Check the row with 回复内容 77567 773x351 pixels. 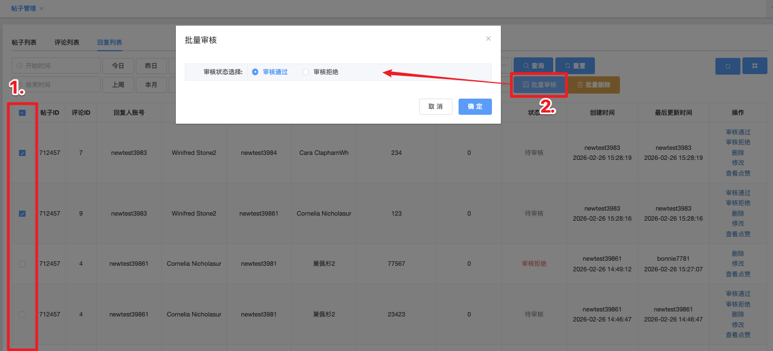[x=22, y=264]
